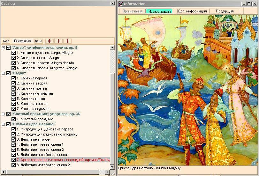Click the Tsar Saltan illustration image
Viewport: 259px width, 176px height.
coord(188,90)
